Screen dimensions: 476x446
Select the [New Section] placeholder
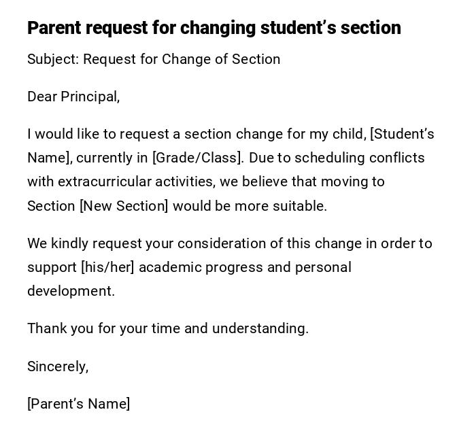[x=124, y=206]
